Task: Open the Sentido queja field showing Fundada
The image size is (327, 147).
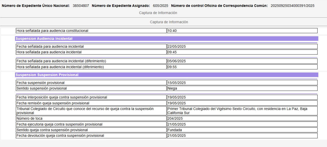Action: pyautogui.click(x=242, y=130)
